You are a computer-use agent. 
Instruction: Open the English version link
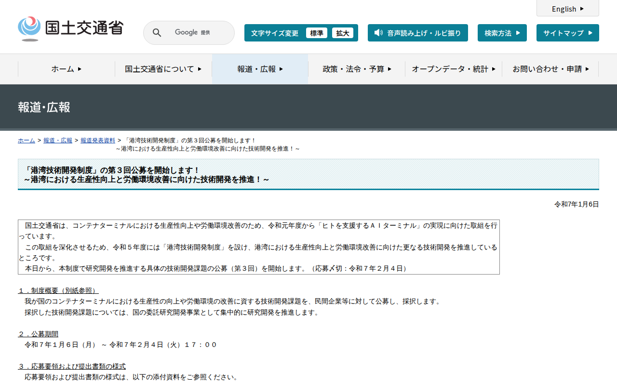568,8
